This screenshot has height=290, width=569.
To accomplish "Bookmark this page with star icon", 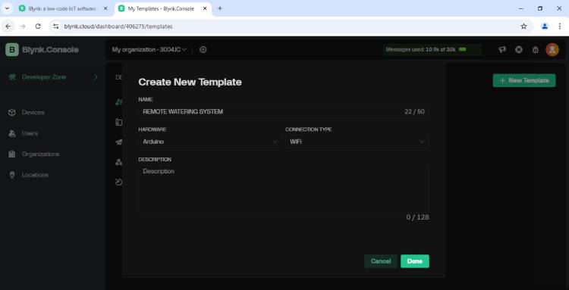I will coord(523,26).
